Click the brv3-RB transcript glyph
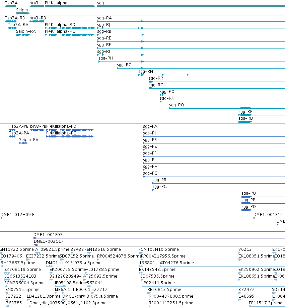285x308 pixels. click(x=37, y=21)
